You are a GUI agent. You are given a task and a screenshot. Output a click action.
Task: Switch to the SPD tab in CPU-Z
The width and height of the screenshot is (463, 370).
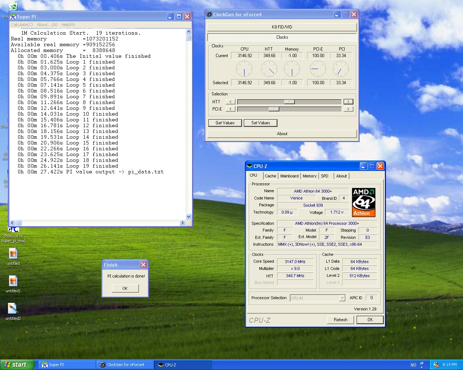[x=325, y=176]
